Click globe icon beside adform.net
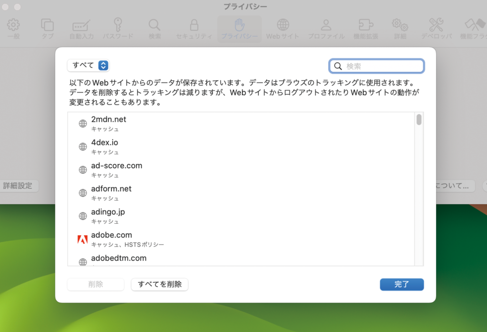Viewport: 487px width, 332px height. tap(83, 193)
